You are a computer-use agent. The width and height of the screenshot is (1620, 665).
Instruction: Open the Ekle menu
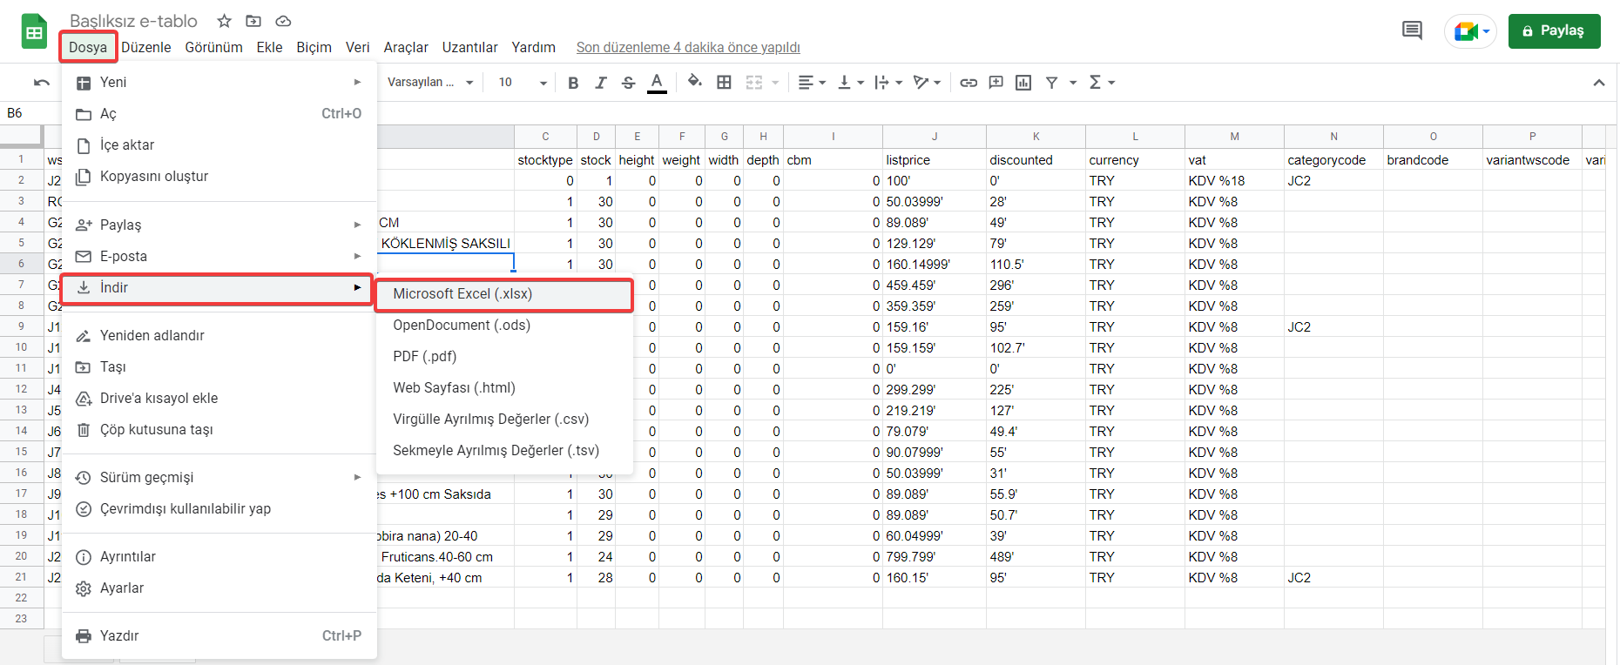(269, 47)
